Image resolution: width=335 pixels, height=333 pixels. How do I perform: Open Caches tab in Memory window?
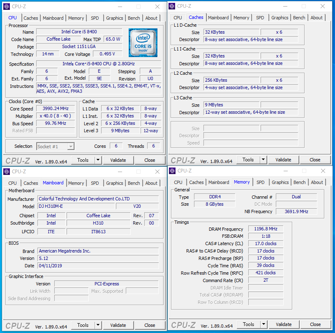click(196, 182)
